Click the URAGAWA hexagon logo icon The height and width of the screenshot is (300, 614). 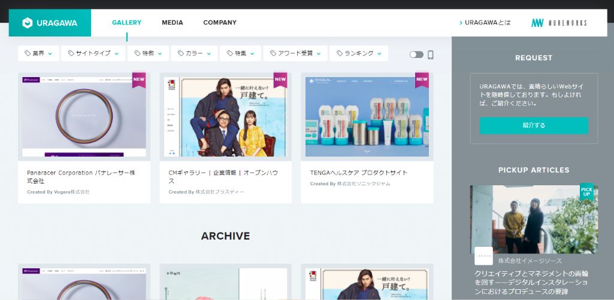click(27, 23)
